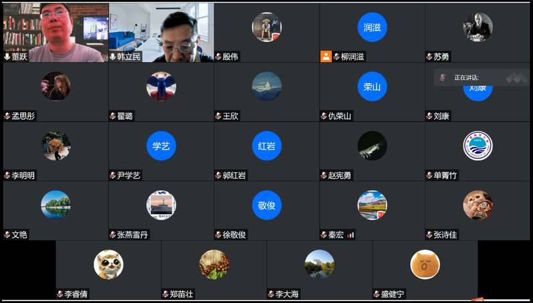Select the 荣山 blue avatar tile

tap(372, 87)
